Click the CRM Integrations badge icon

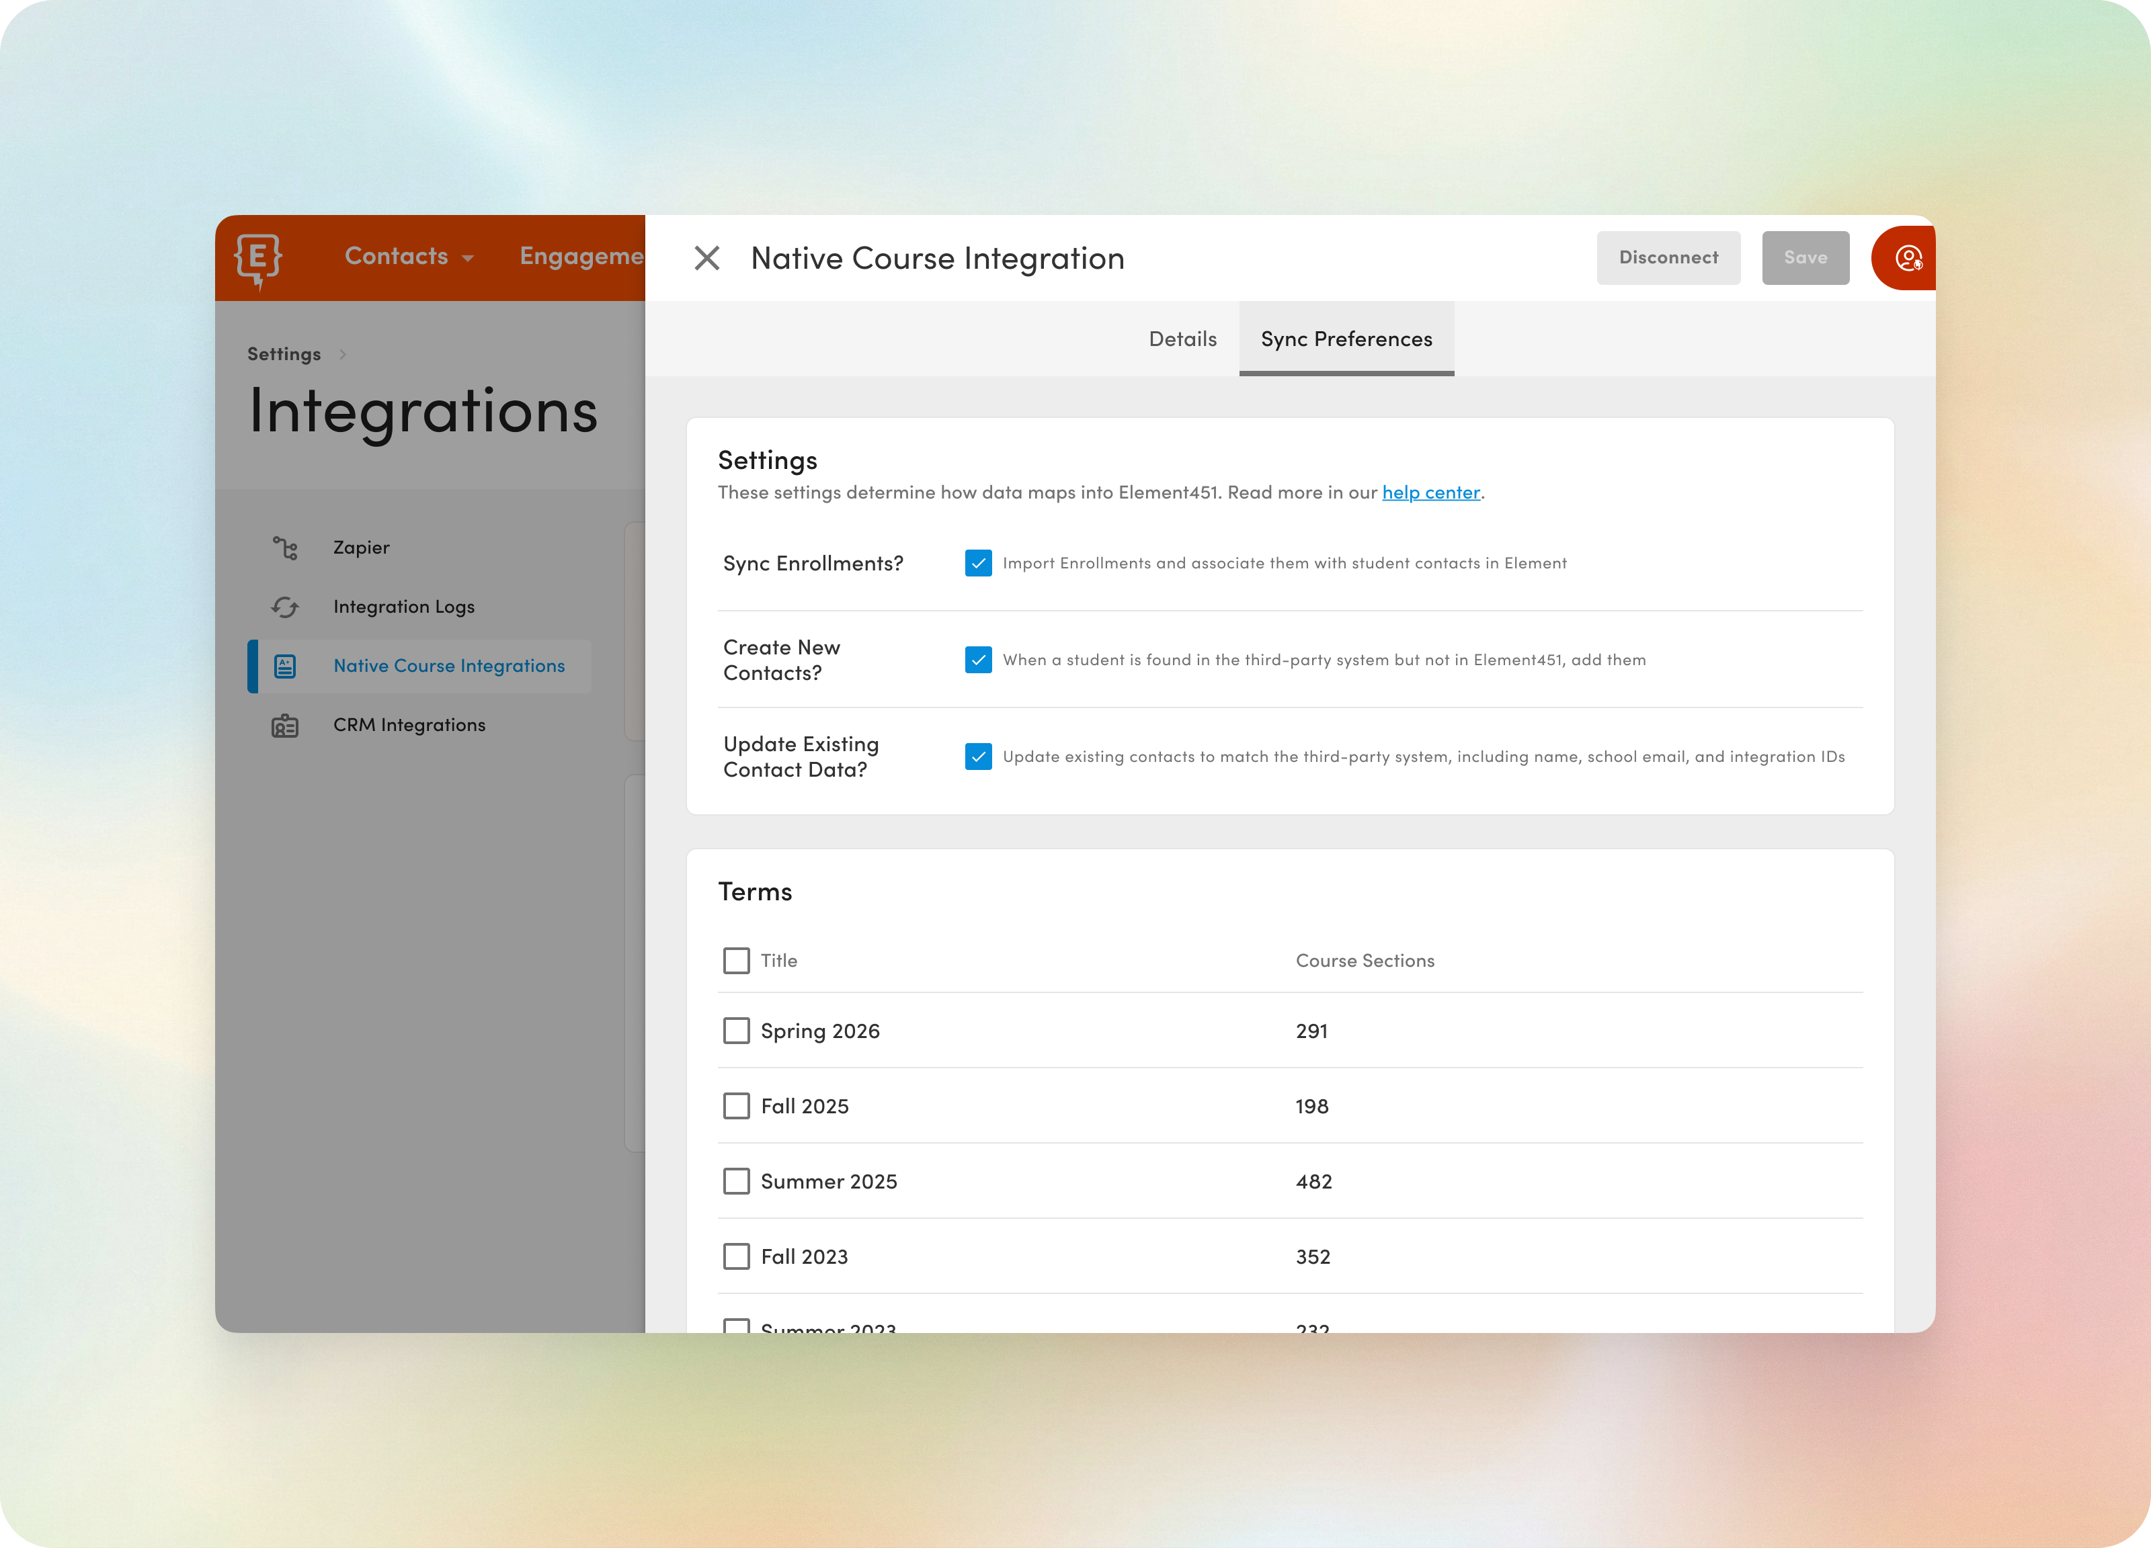coord(286,724)
